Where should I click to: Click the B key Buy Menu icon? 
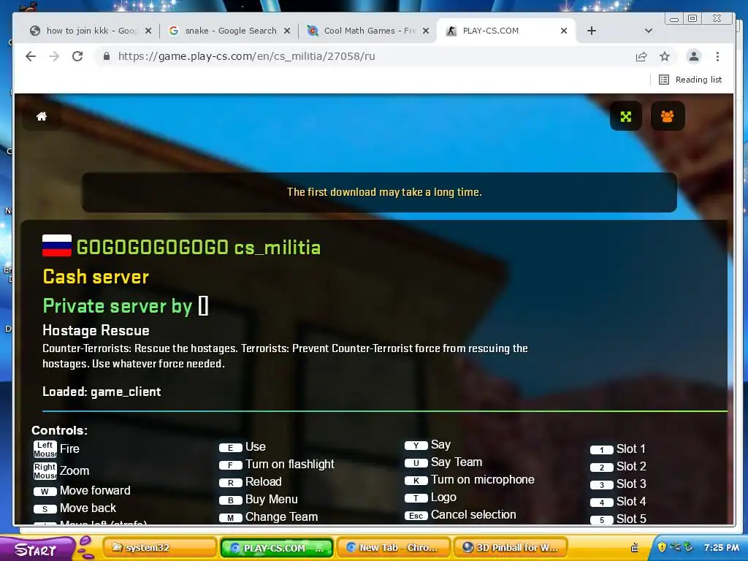[231, 500]
